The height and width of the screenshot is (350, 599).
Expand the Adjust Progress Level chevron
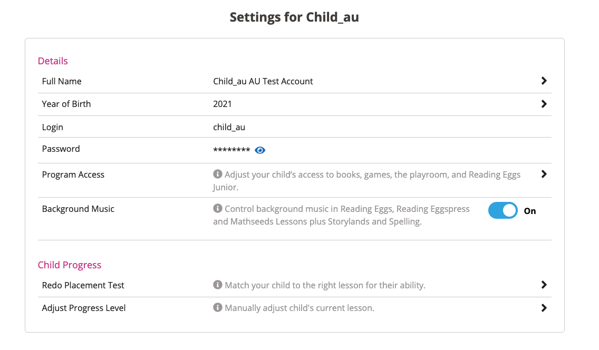tap(544, 308)
